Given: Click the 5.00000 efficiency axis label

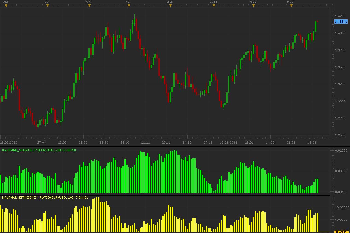Looking at the screenshot, I should [x=341, y=220].
